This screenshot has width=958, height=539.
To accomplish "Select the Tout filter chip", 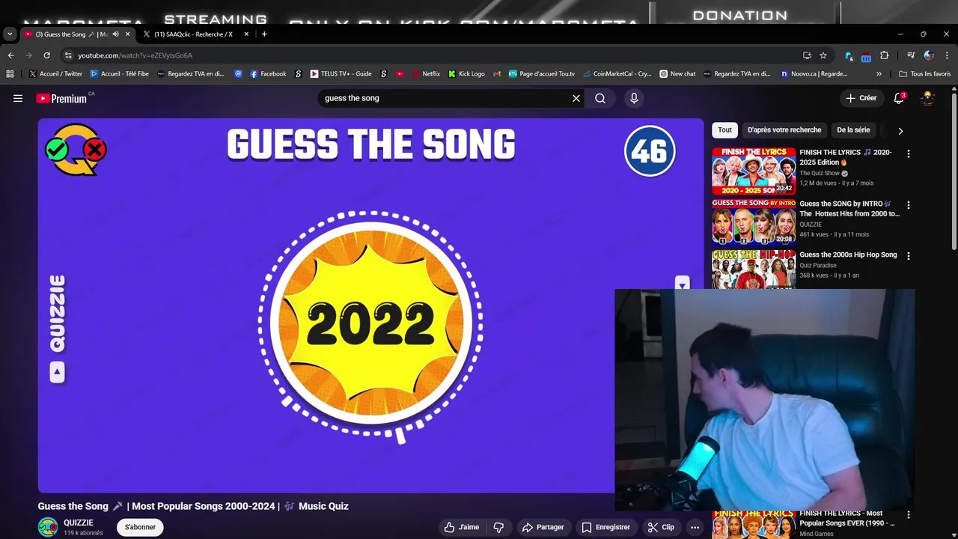I will 724,130.
